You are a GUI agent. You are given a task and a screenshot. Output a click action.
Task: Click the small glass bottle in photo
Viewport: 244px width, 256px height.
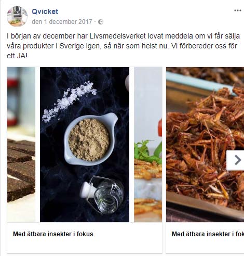coord(102,195)
